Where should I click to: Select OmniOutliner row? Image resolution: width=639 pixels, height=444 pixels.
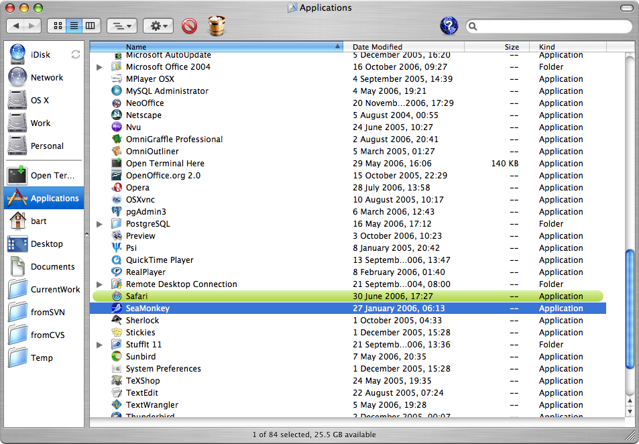click(x=348, y=152)
